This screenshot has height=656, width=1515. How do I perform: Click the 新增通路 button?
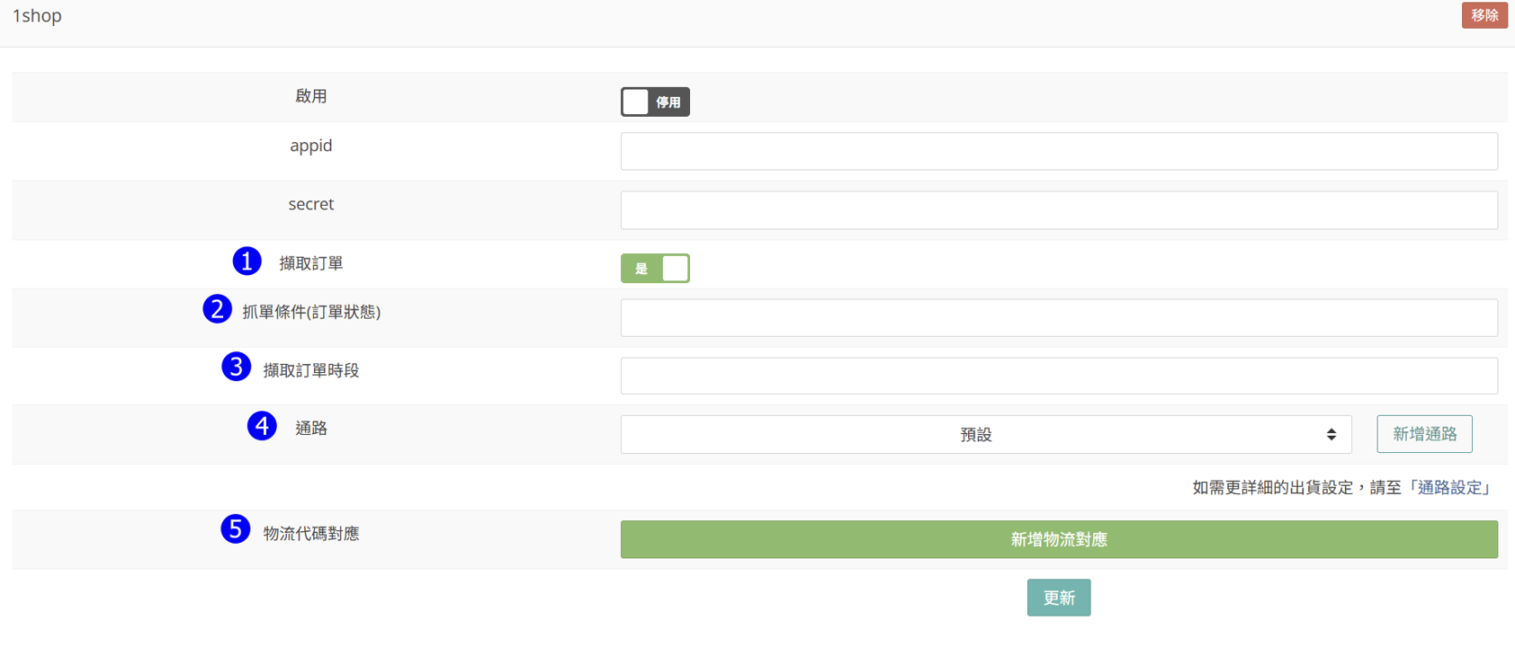click(1424, 434)
